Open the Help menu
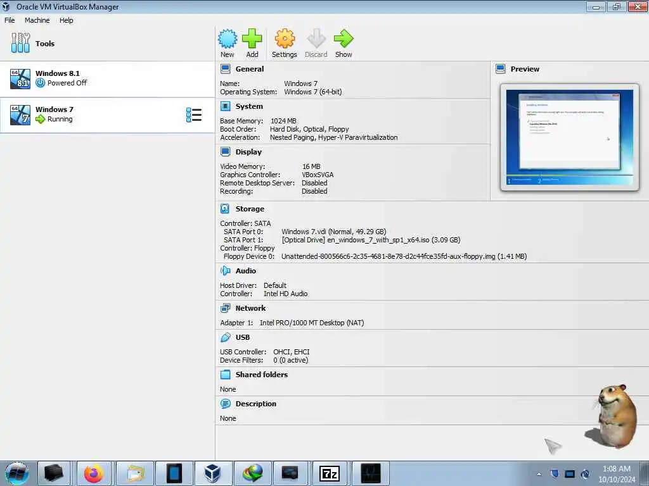Screen dimensions: 649x486 click(x=66, y=20)
